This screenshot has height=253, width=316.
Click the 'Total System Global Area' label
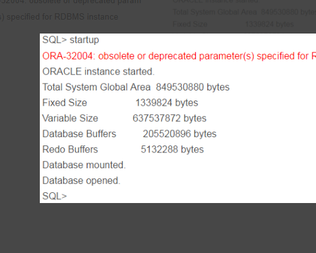tap(97, 87)
